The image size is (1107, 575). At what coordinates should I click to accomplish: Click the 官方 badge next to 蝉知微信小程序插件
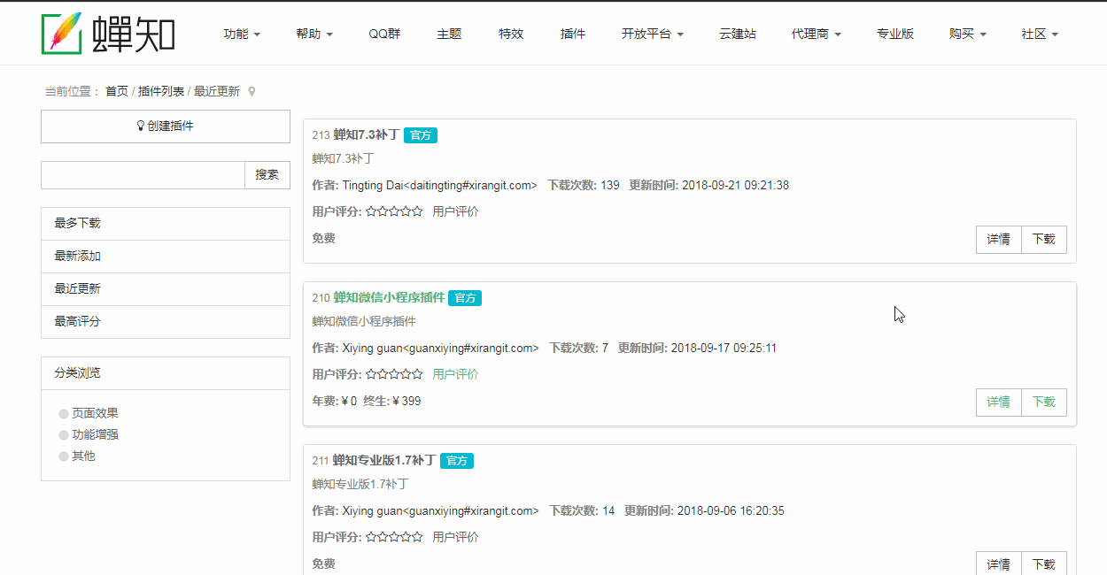pos(465,298)
